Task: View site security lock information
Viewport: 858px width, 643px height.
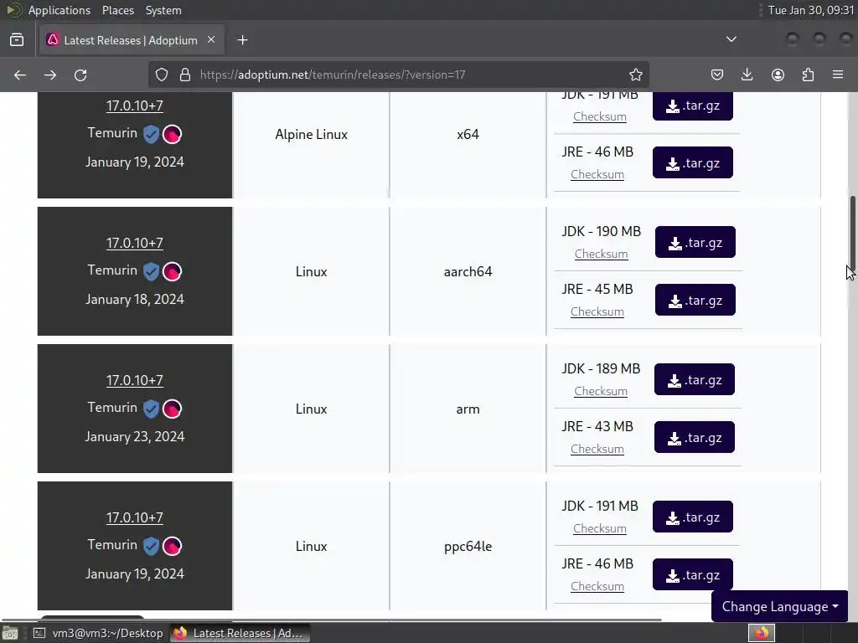Action: [x=185, y=75]
